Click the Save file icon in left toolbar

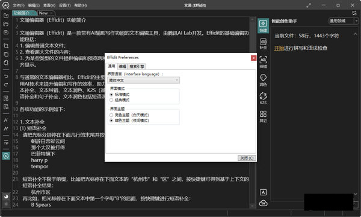click(6, 33)
